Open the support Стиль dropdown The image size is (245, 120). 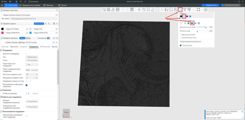pos(32,60)
